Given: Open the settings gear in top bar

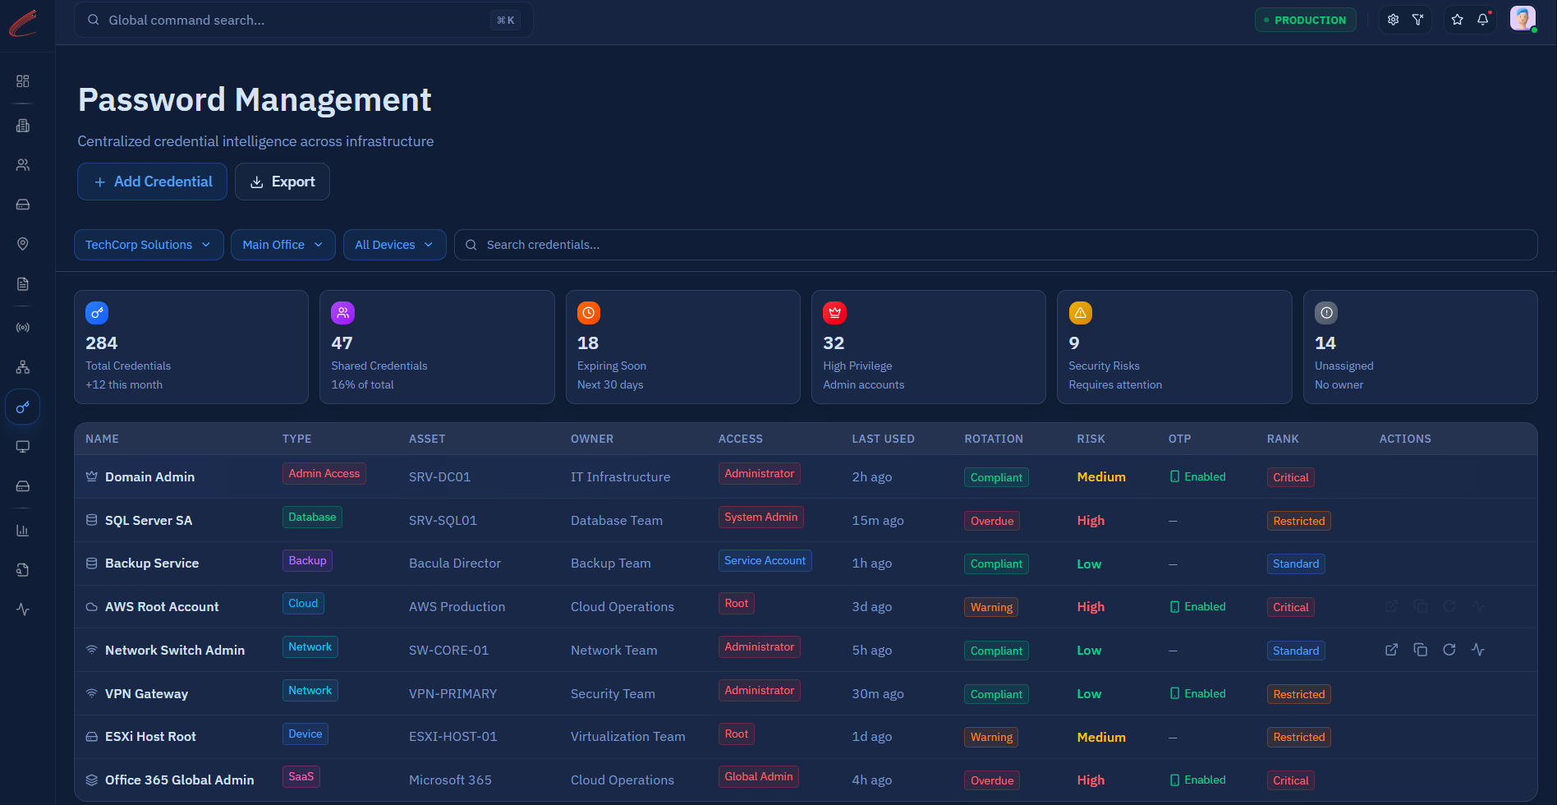Looking at the screenshot, I should [1394, 20].
